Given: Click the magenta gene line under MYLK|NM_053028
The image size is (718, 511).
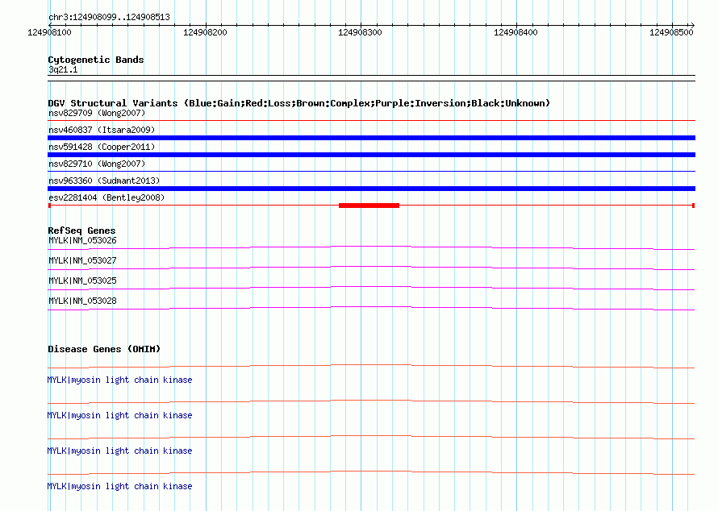Looking at the screenshot, I should [371, 308].
